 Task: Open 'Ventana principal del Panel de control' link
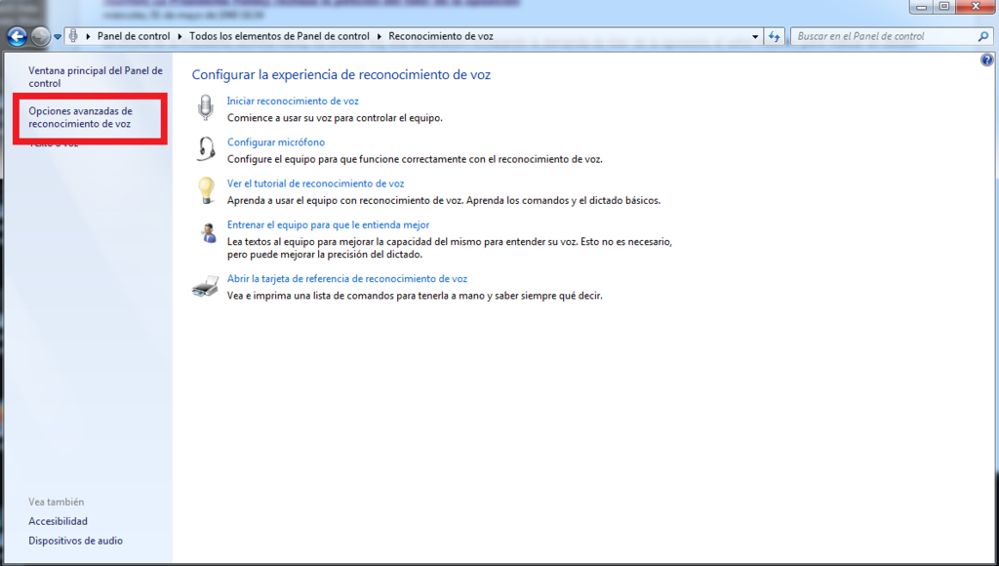pyautogui.click(x=96, y=77)
